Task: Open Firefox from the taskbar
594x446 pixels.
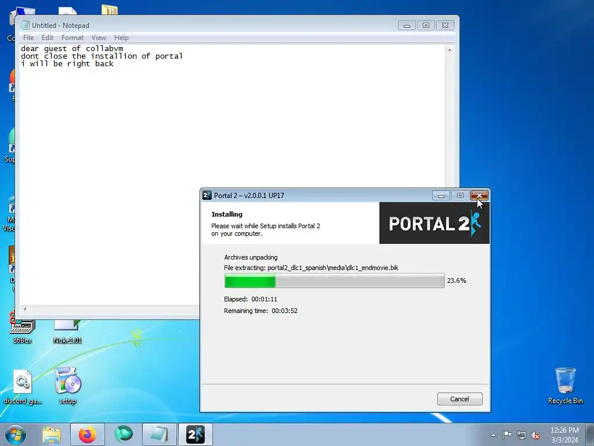Action: [87, 434]
